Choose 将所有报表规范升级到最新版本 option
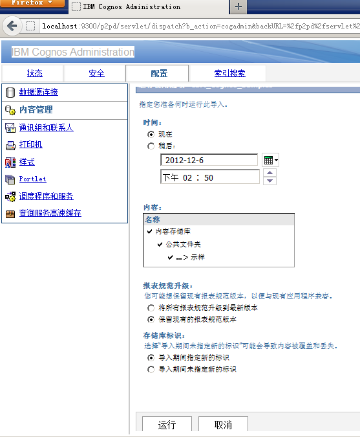360x437 pixels. (151, 308)
